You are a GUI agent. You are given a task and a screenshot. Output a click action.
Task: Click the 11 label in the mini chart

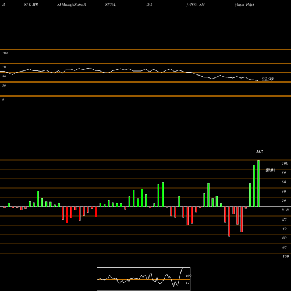(x=187, y=283)
